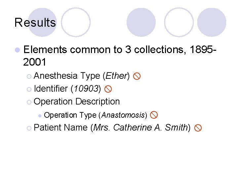Click the small bullet before Operation Type
Viewport: 238px width, 178px height.
click(x=40, y=116)
